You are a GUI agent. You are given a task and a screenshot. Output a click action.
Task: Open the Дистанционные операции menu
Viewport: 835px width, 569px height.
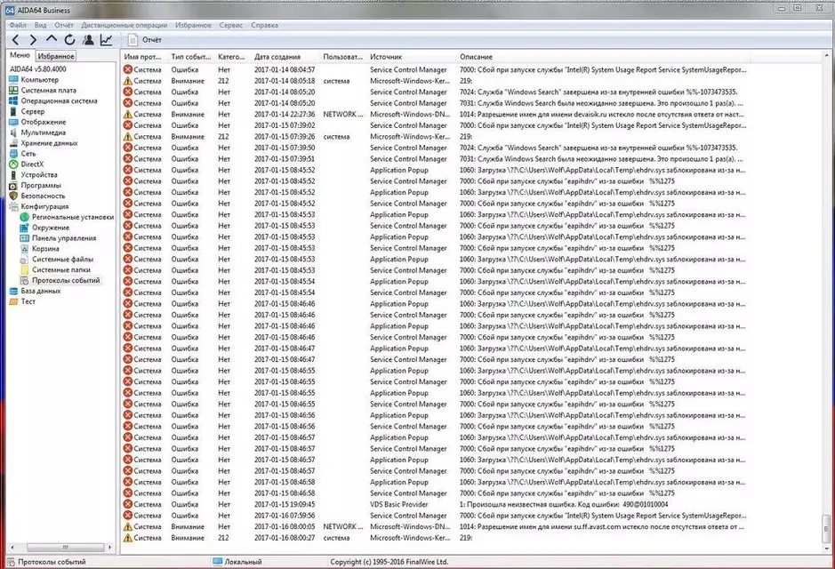tap(124, 25)
